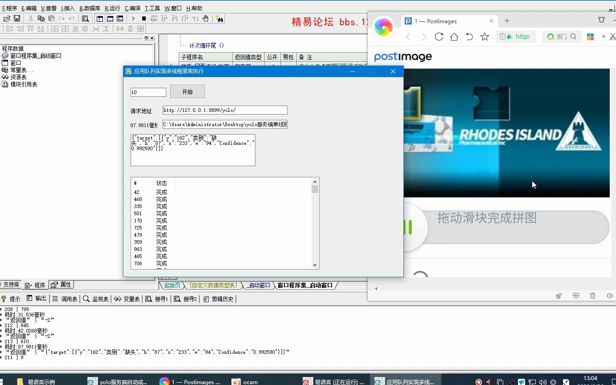Select 窗口程序集_启动窗口 in the program tree
Screen dimensions: 616x385
(36, 56)
